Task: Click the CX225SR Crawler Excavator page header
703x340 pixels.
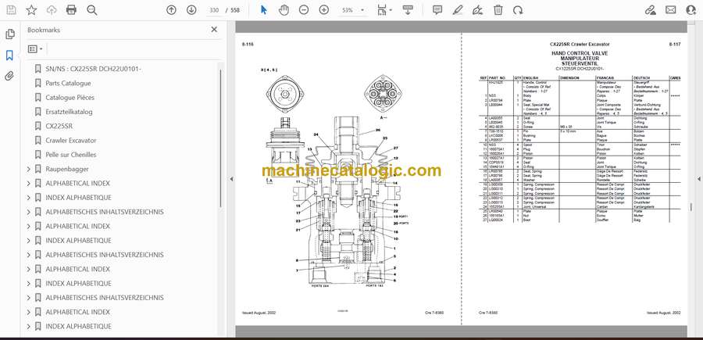Action: 580,45
